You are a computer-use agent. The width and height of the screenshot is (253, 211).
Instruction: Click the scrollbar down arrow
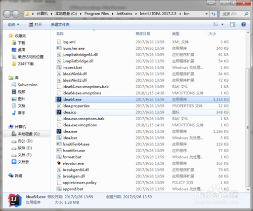pyautogui.click(x=248, y=190)
